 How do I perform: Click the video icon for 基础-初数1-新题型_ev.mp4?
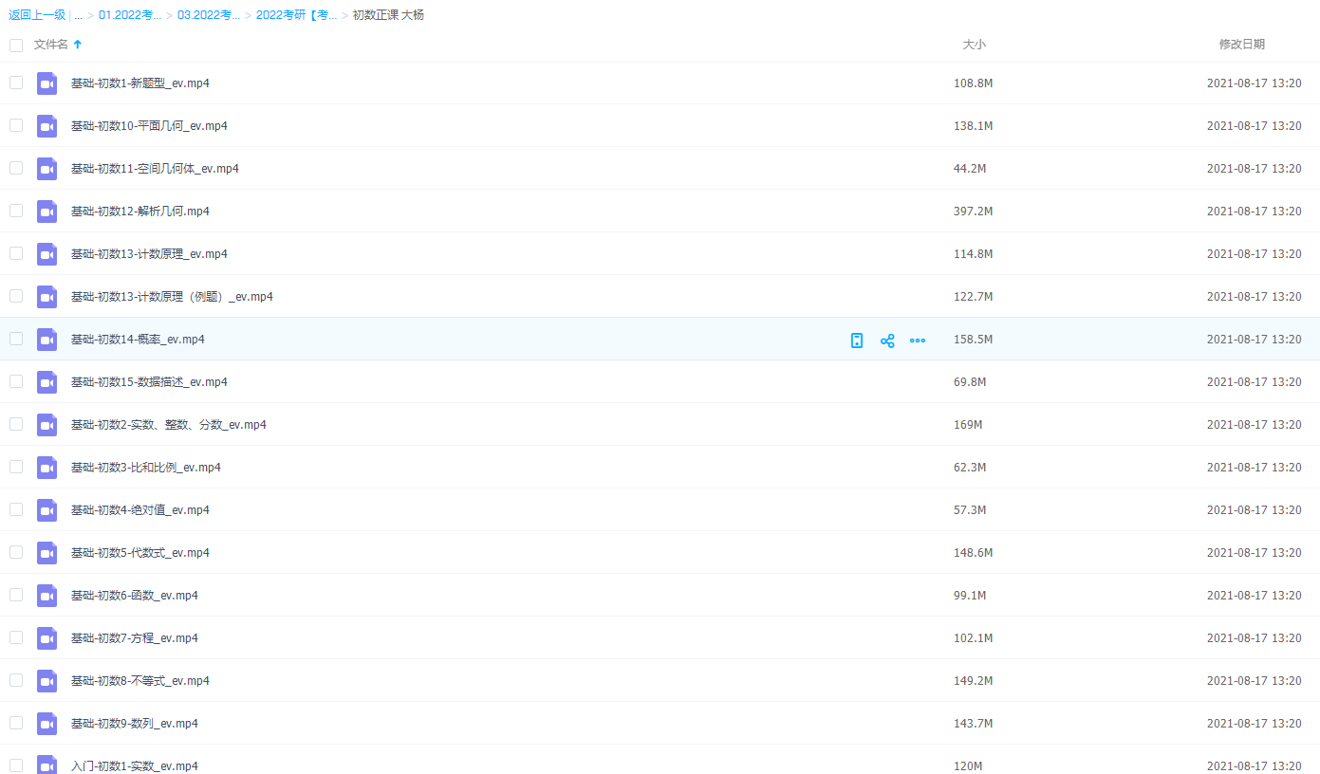point(46,83)
